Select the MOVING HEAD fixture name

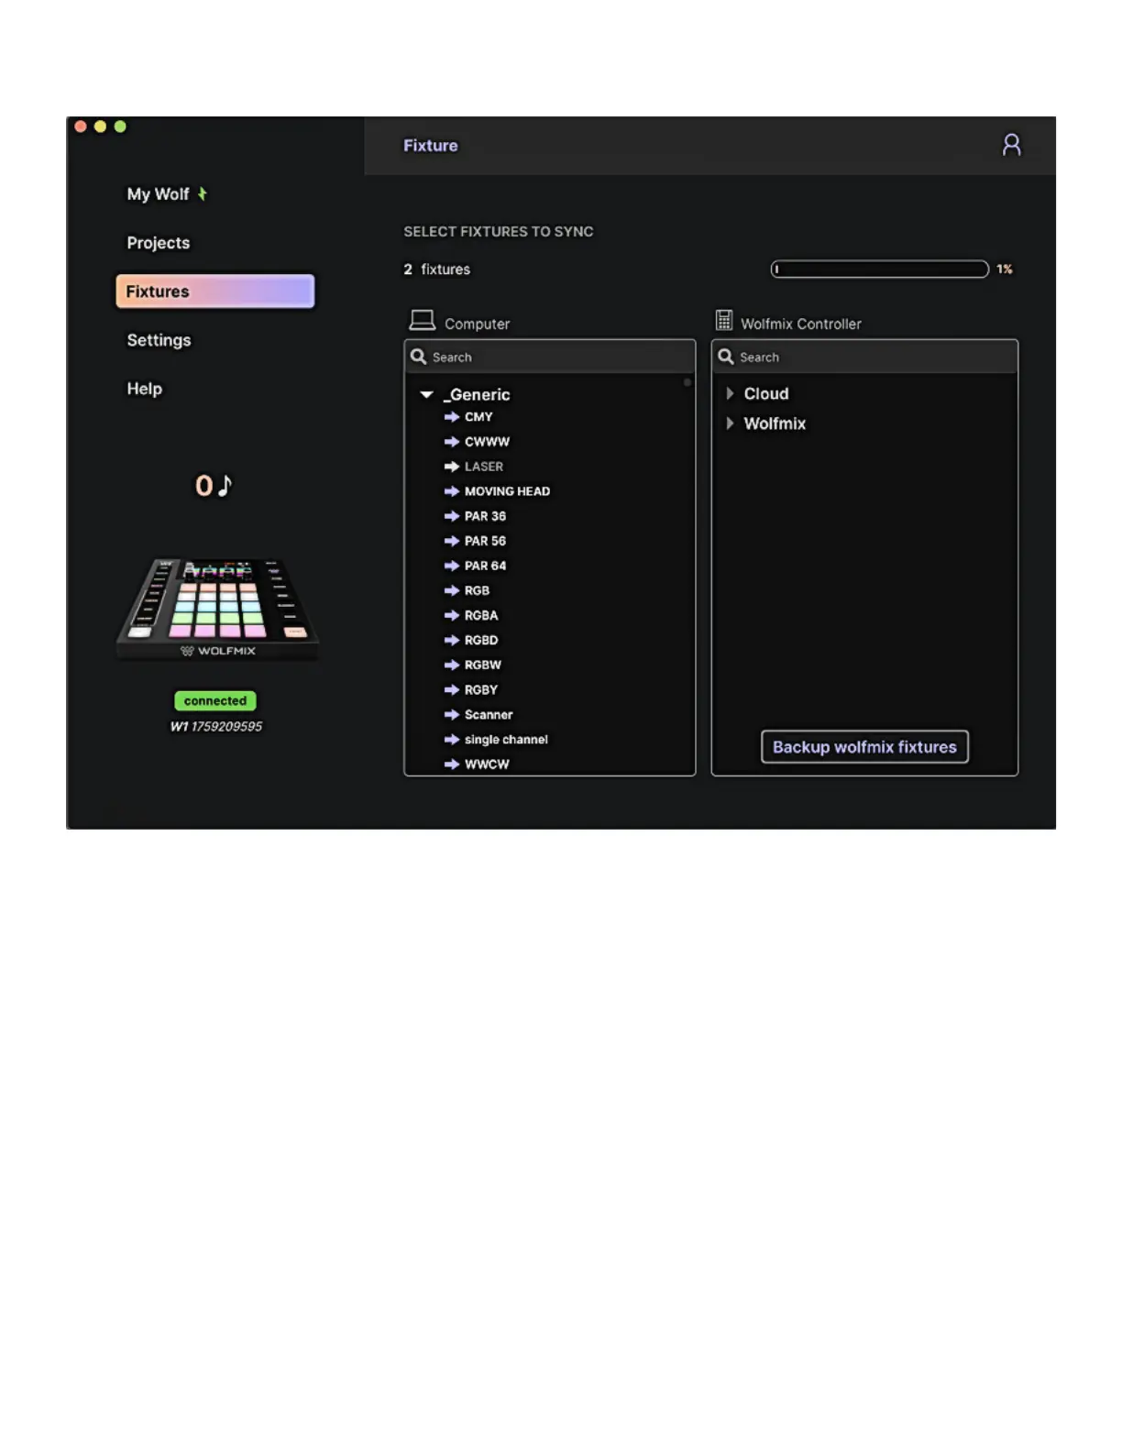[x=507, y=491]
